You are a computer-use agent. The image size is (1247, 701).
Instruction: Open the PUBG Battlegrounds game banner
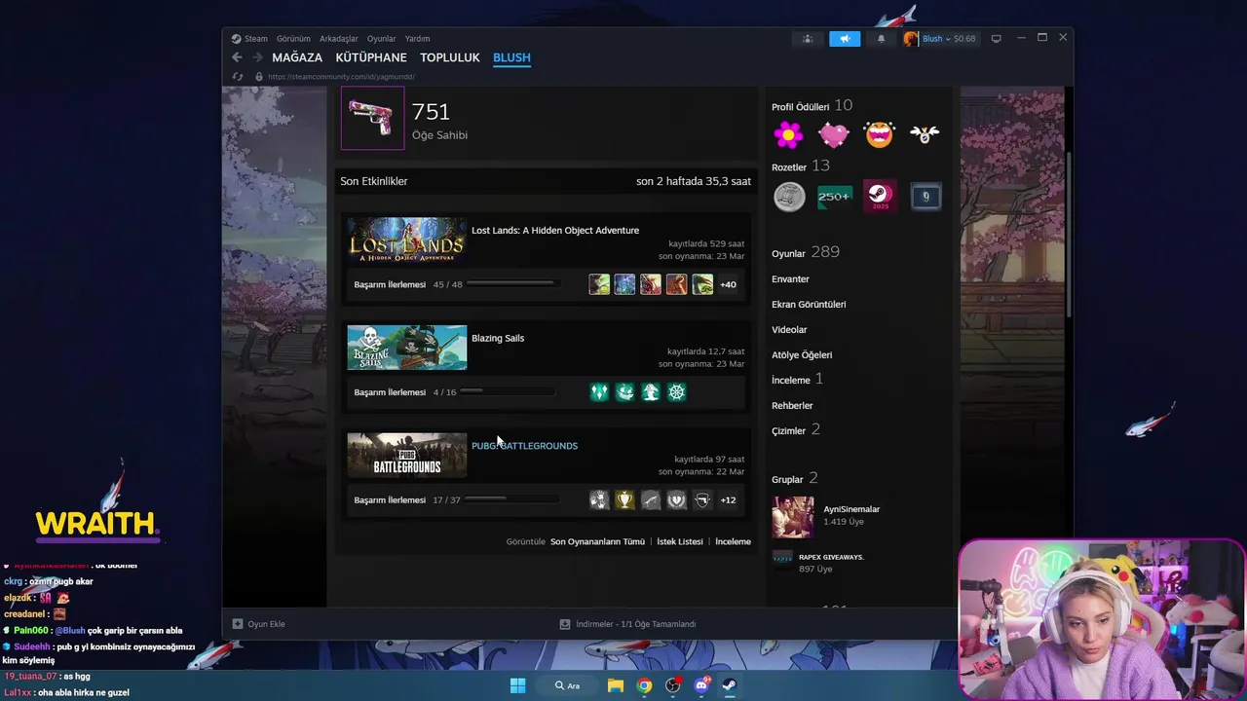(407, 456)
